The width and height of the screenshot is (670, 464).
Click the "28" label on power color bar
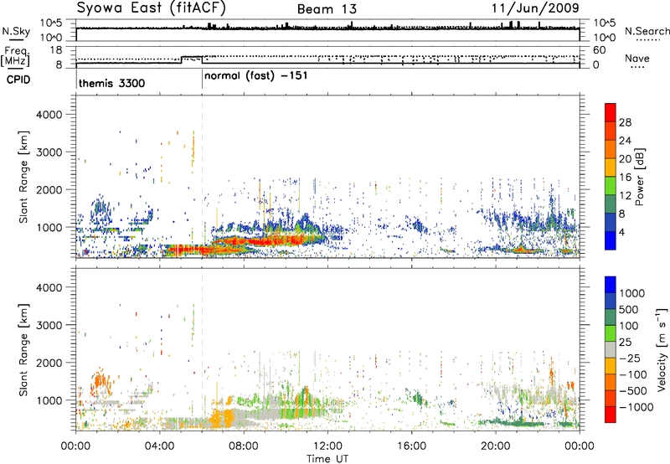pos(625,122)
